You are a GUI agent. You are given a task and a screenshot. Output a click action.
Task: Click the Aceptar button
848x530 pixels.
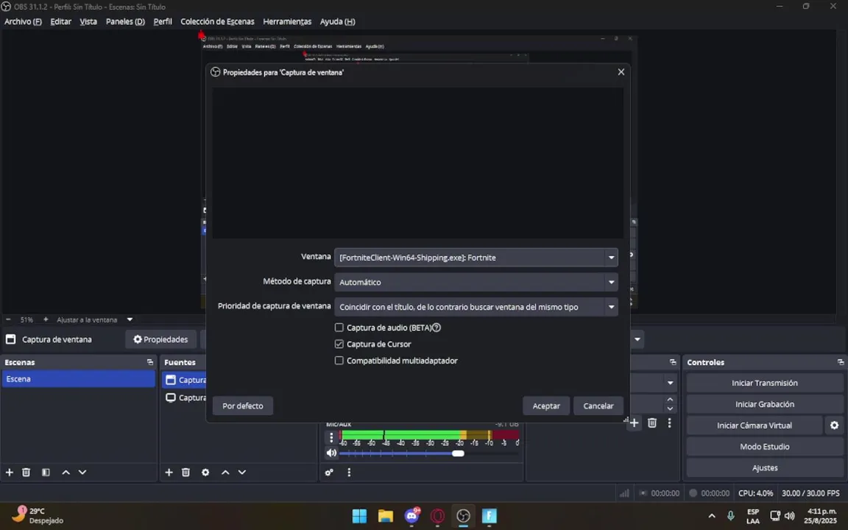[x=546, y=406]
